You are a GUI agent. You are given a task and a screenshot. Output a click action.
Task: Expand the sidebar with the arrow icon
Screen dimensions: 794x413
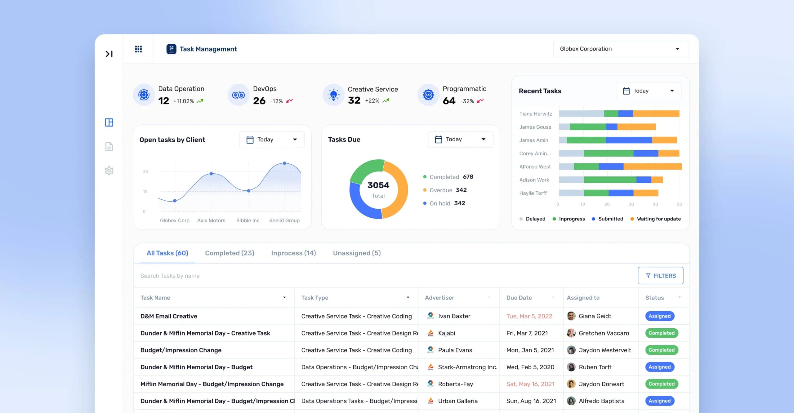point(109,54)
